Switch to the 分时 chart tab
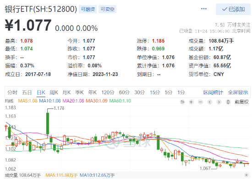The width and height of the screenshot is (252, 179). (x=12, y=92)
